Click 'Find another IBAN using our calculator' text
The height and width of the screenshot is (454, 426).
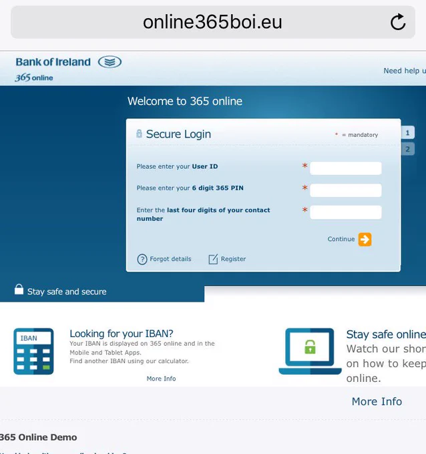(x=129, y=361)
